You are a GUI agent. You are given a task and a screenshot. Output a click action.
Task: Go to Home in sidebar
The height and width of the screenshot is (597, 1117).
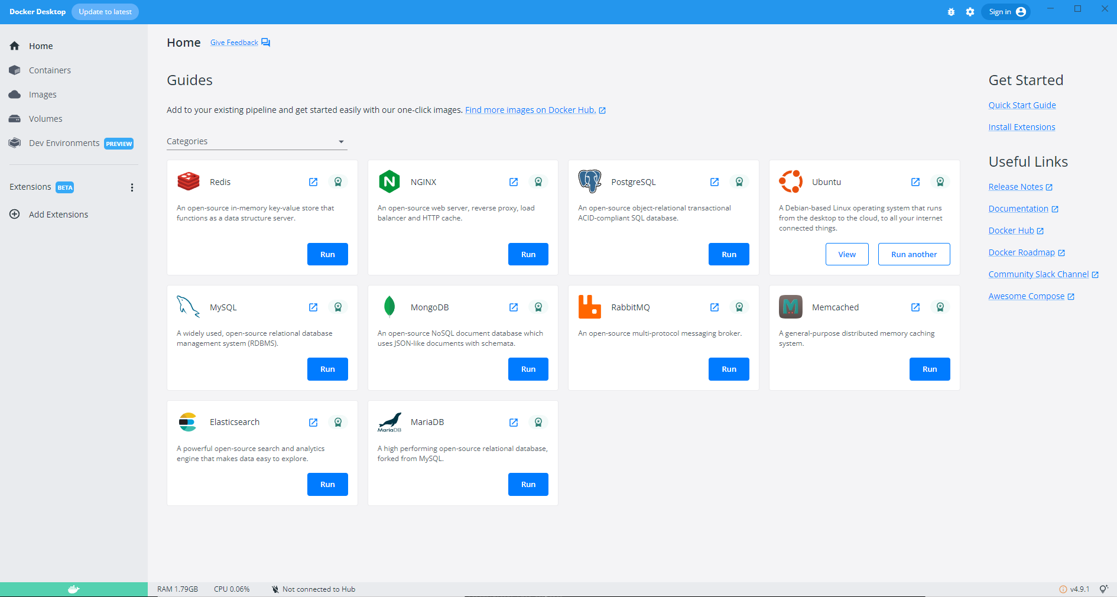click(x=74, y=46)
